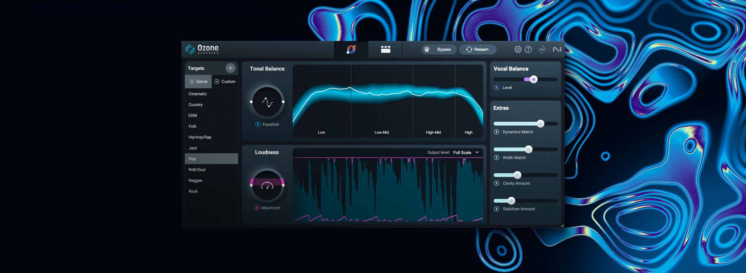The height and width of the screenshot is (273, 746).
Task: Open the settings gear icon
Action: [x=518, y=49]
